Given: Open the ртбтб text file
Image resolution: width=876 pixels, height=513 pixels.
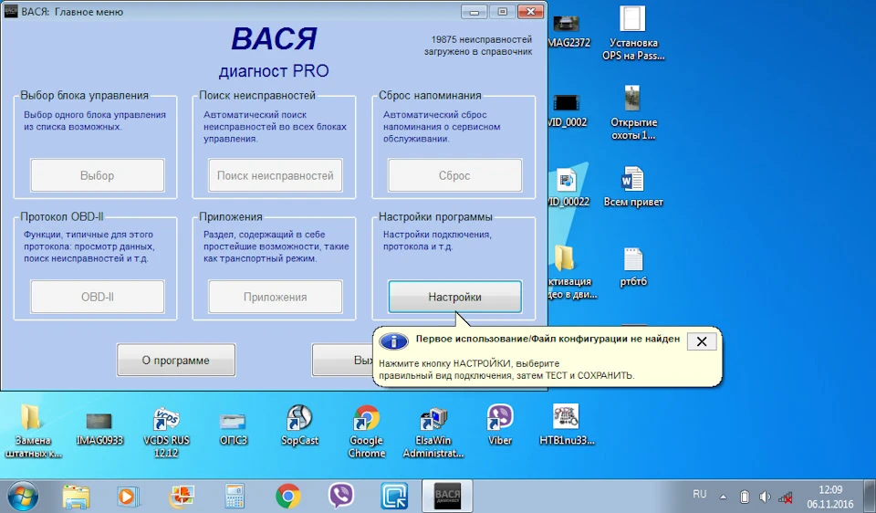Looking at the screenshot, I should 633,267.
